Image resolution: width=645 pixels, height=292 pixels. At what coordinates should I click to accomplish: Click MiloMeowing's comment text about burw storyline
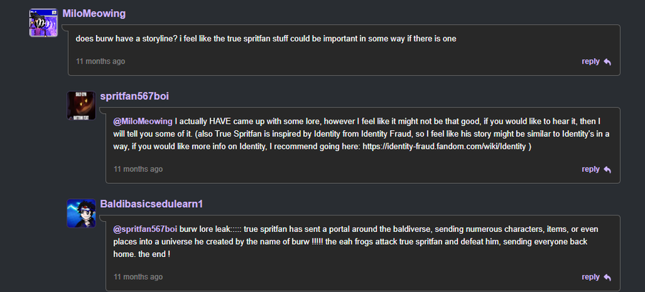266,39
